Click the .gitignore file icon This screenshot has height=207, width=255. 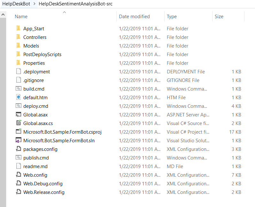pos(19,80)
